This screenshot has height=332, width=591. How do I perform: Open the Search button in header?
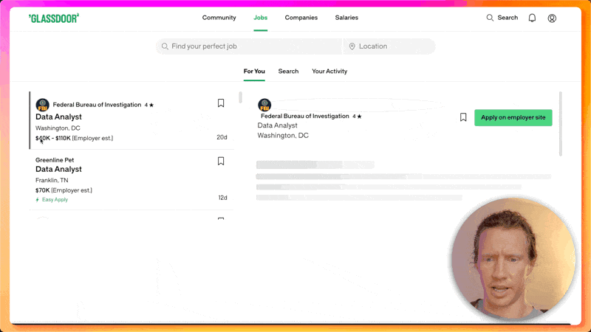[502, 18]
